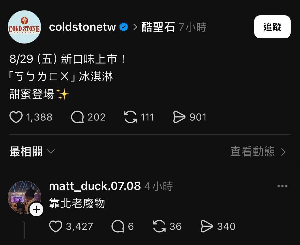View the Cold Stone profile picture
The height and width of the screenshot is (245, 300).
tap(24, 27)
